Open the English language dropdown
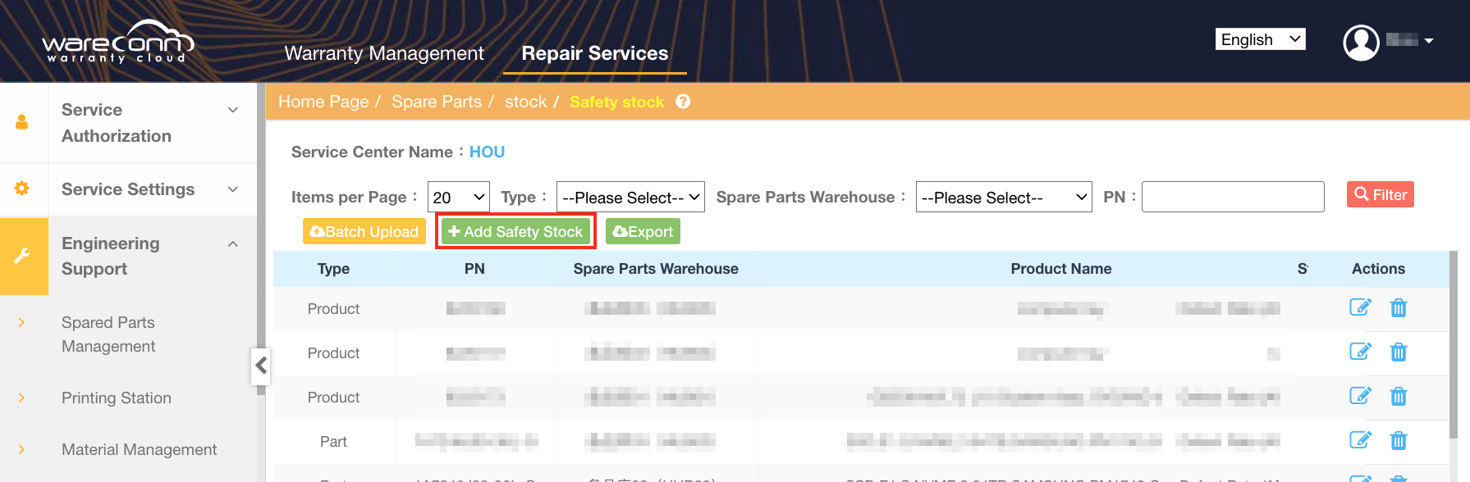1470x482 pixels. tap(1260, 39)
